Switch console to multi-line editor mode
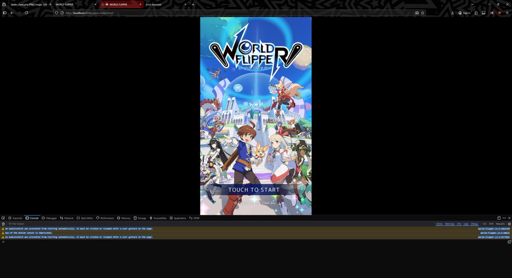Image resolution: width=512 pixels, height=278 pixels. (509, 242)
